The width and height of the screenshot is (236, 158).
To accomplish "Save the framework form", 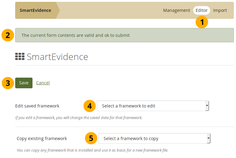I will pos(24,83).
